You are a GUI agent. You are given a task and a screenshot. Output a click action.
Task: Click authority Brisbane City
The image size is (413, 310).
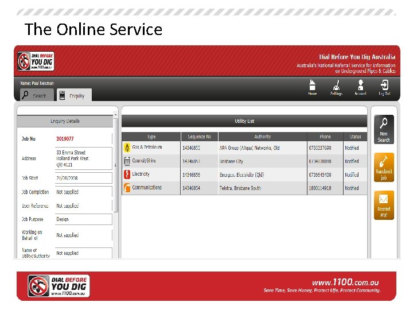point(231,161)
